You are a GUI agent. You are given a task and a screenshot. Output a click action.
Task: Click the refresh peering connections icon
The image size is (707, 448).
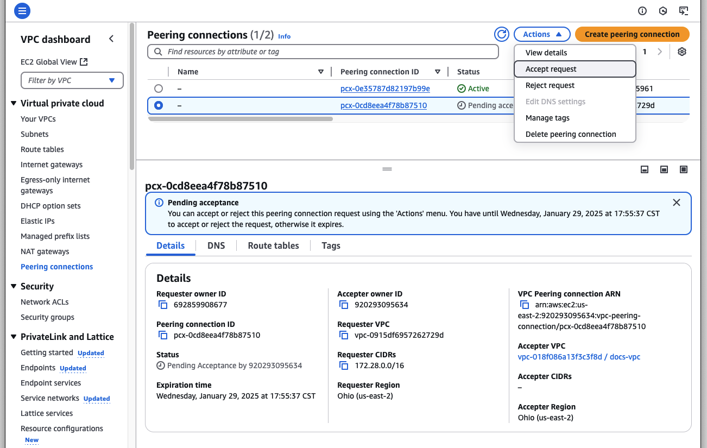[x=502, y=34]
